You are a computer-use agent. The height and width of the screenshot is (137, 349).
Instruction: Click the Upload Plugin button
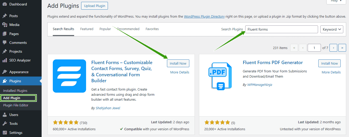pyautogui.click(x=94, y=6)
